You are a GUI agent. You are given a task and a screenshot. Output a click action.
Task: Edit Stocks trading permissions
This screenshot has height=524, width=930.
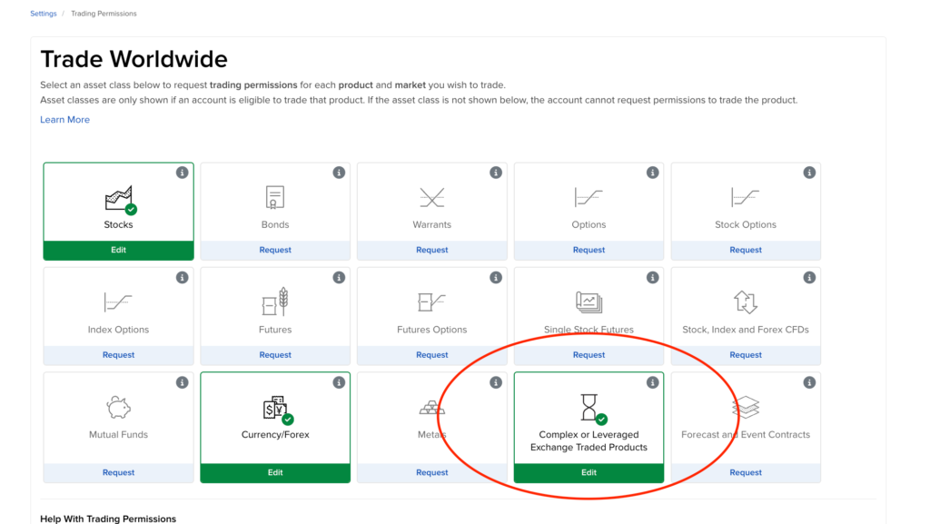click(x=118, y=250)
